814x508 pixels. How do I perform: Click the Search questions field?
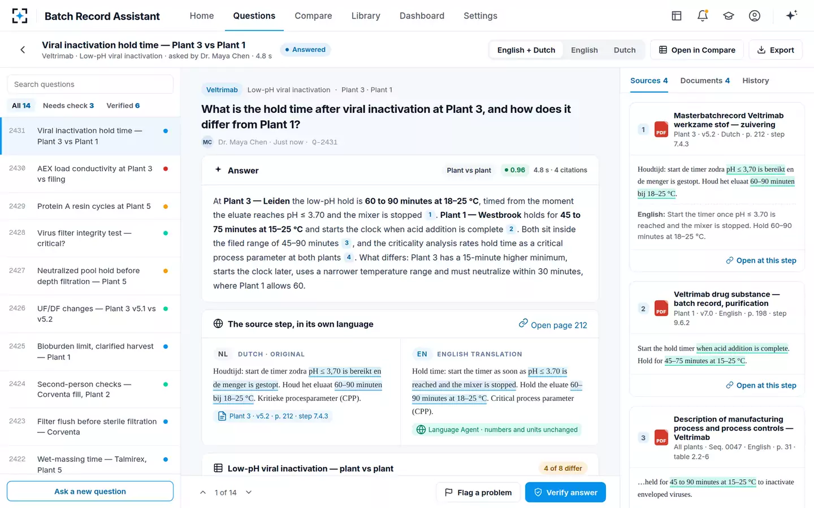point(90,84)
